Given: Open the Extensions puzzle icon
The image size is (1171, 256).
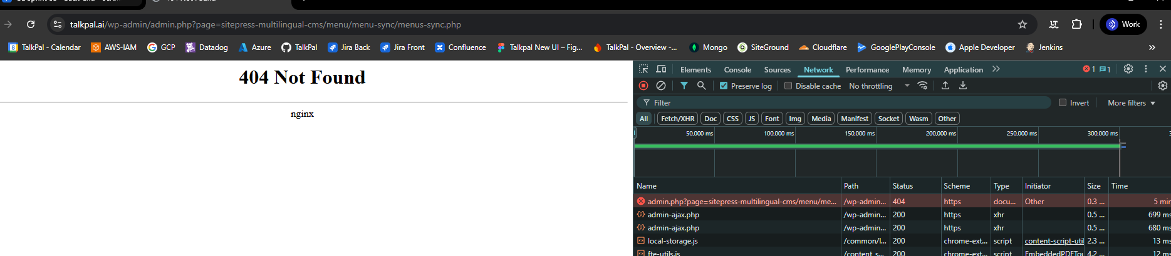Looking at the screenshot, I should [1076, 24].
